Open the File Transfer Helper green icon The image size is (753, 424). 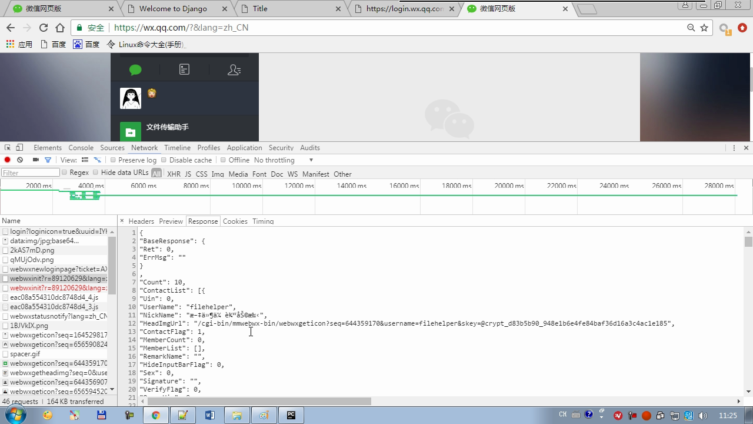pos(130,132)
